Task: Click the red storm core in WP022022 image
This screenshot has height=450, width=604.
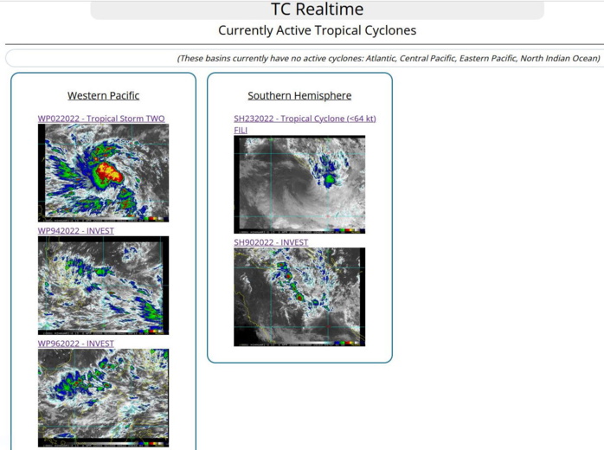Action: point(109,170)
